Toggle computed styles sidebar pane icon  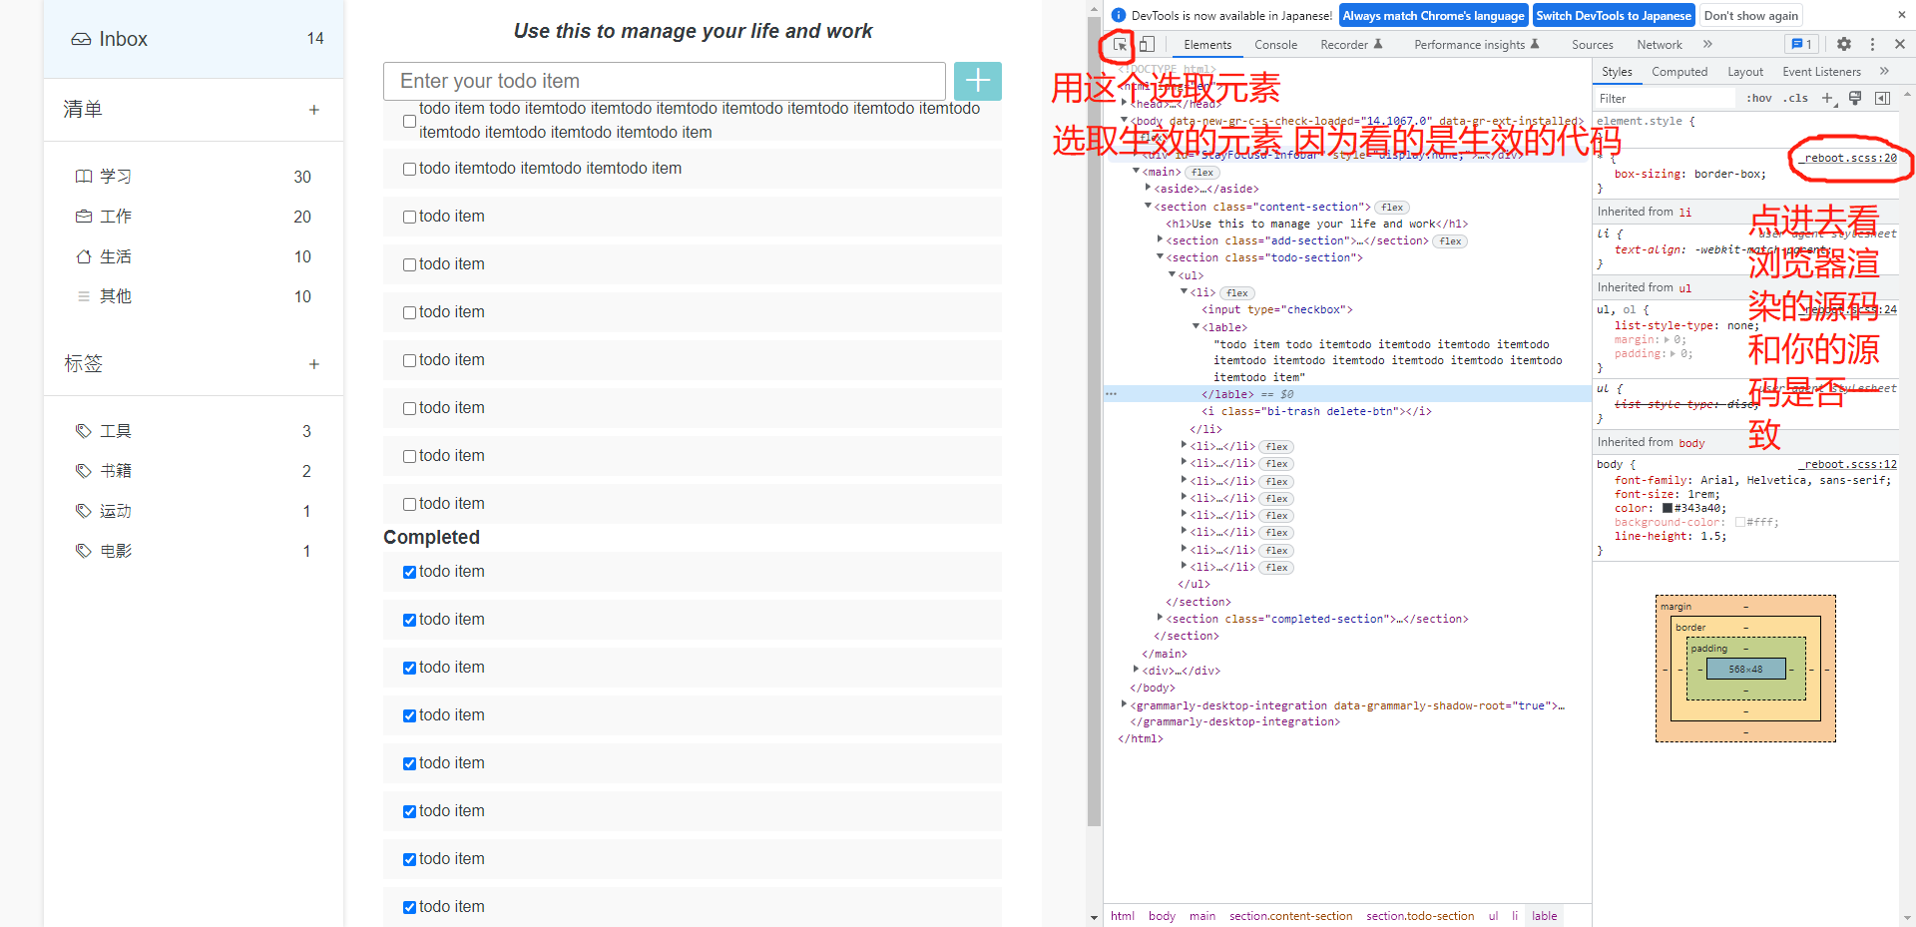click(x=1882, y=98)
